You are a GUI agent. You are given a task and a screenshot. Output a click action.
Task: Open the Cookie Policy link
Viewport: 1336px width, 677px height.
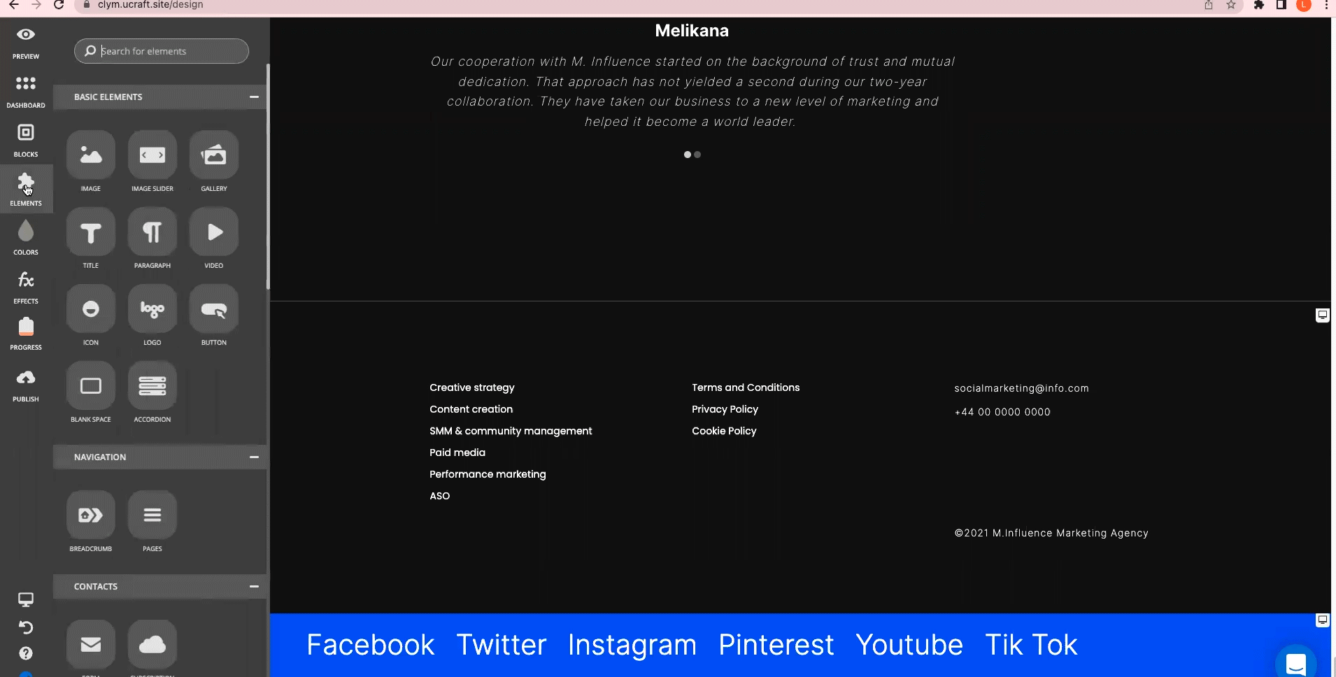click(x=724, y=431)
